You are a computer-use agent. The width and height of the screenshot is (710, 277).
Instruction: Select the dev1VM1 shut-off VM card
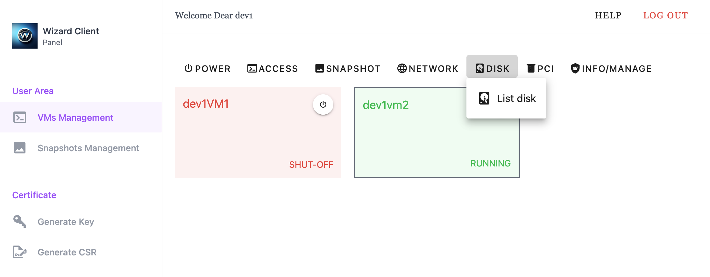(248, 137)
